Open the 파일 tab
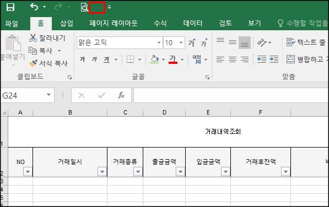The width and height of the screenshot is (329, 207). point(12,23)
